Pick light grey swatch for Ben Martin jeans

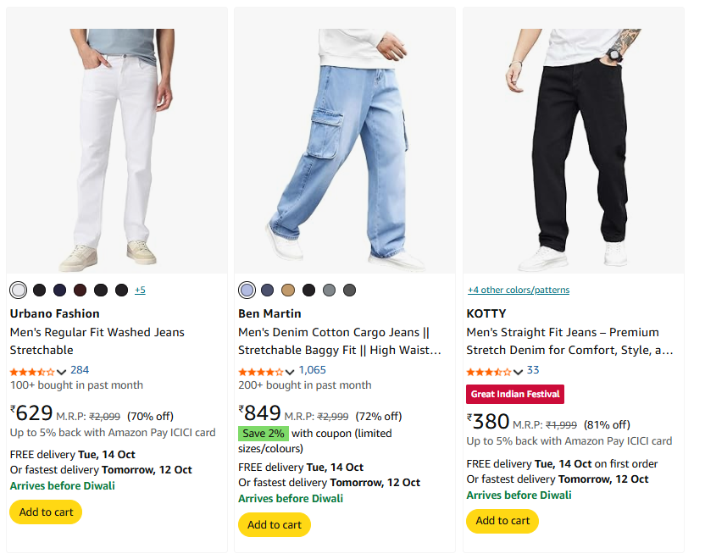tap(329, 291)
